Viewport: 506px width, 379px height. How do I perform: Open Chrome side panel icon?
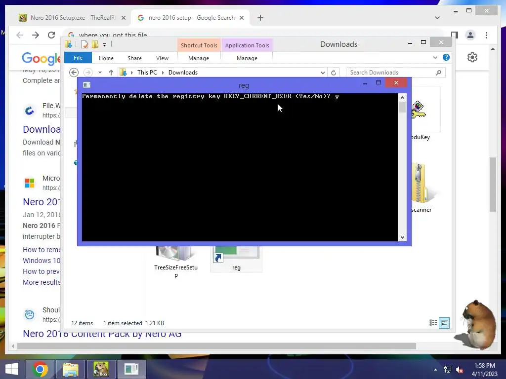pos(455,35)
